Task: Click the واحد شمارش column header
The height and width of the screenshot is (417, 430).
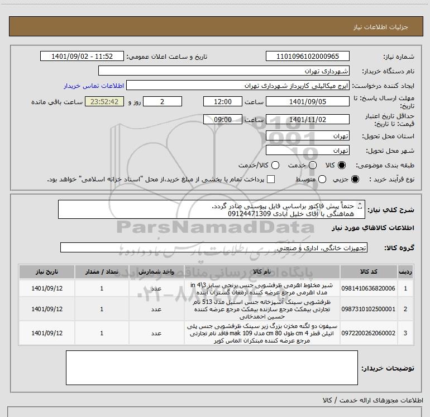Action: pyautogui.click(x=156, y=272)
